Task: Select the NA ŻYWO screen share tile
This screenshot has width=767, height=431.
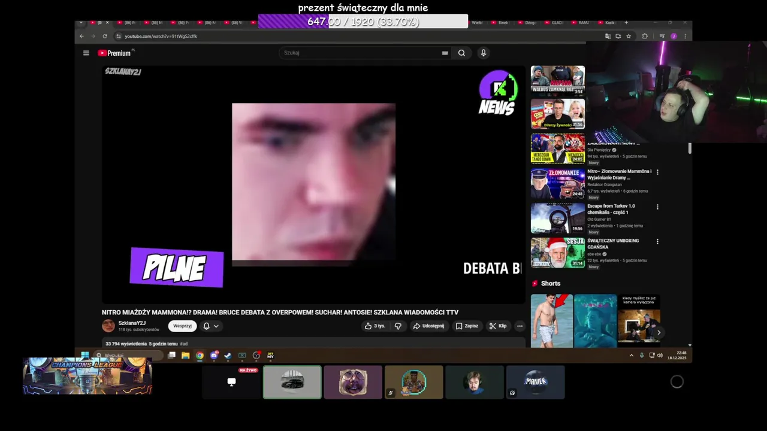Action: coord(232,382)
